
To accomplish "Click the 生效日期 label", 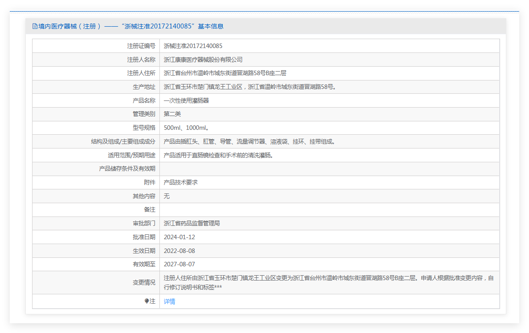I will pos(144,251).
